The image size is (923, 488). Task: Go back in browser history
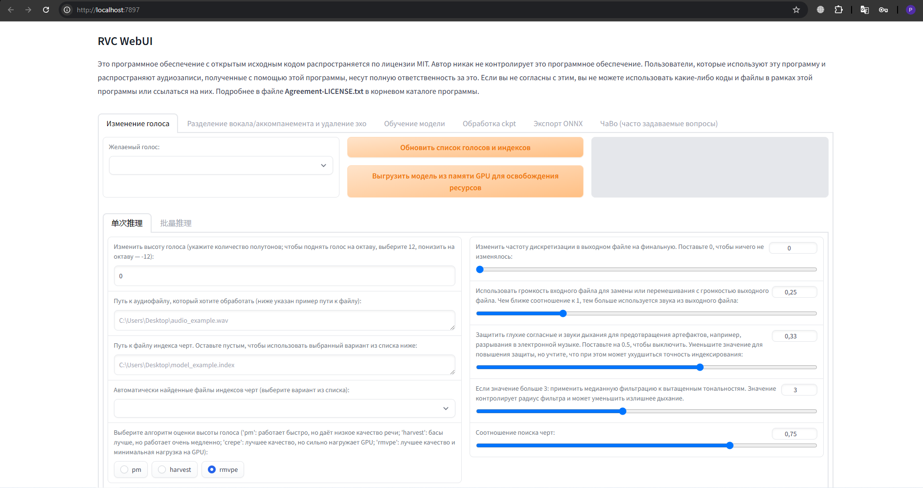pyautogui.click(x=11, y=10)
